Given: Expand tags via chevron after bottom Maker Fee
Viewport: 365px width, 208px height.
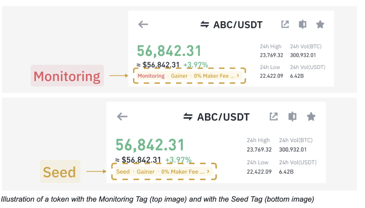Looking at the screenshot, I should click(x=208, y=172).
